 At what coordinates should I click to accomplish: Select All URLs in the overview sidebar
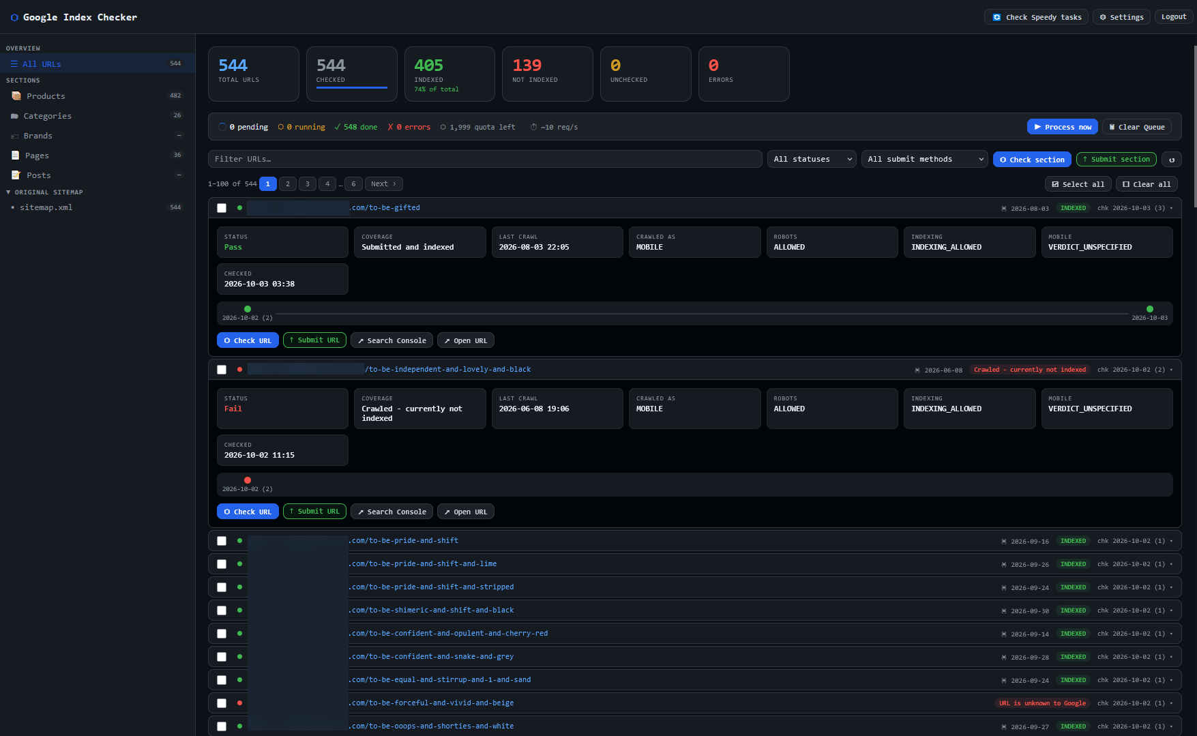(98, 64)
